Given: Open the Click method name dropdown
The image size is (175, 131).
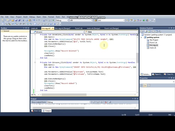Looking at the screenshot, I should click(x=138, y=32).
